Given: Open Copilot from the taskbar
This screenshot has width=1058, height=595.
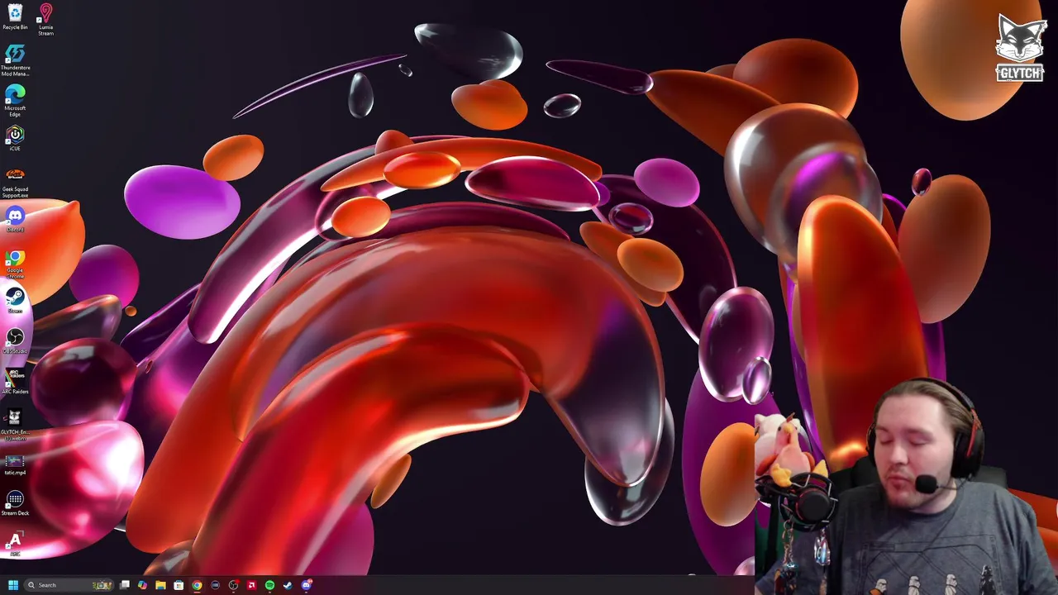Looking at the screenshot, I should pos(142,585).
